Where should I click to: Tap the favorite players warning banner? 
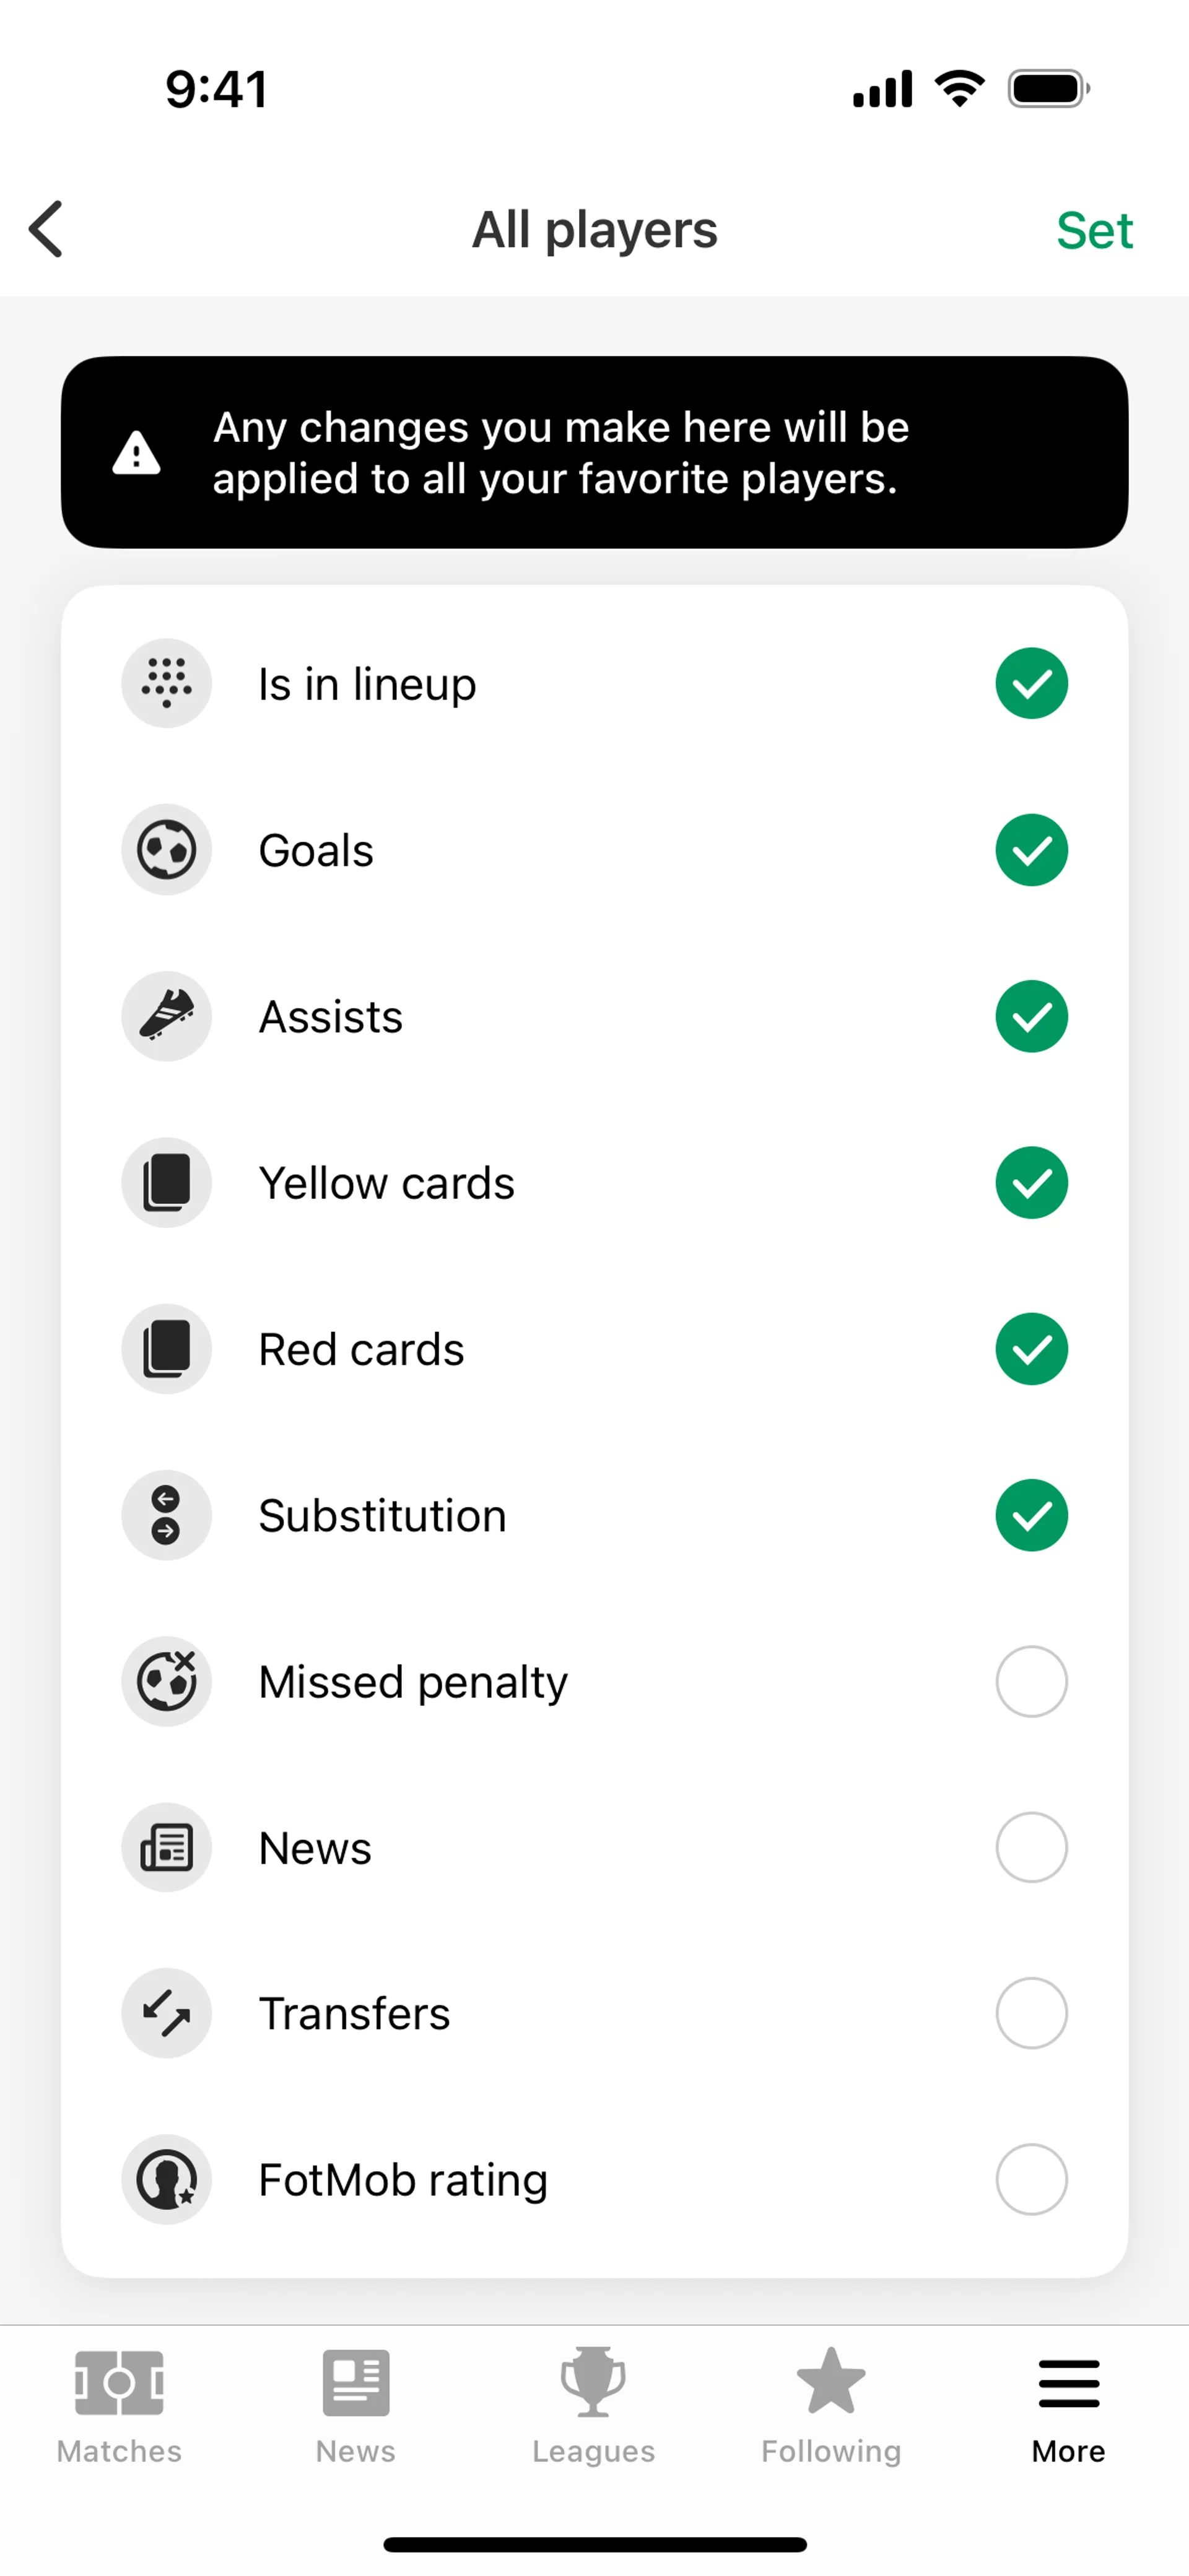(594, 452)
